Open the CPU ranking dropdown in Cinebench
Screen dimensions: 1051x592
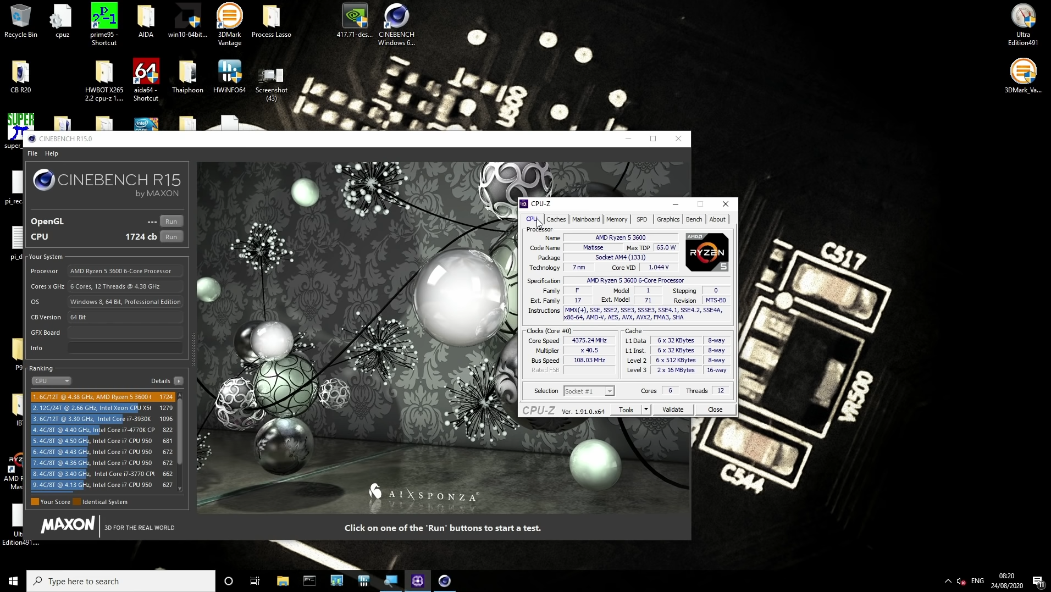click(52, 381)
